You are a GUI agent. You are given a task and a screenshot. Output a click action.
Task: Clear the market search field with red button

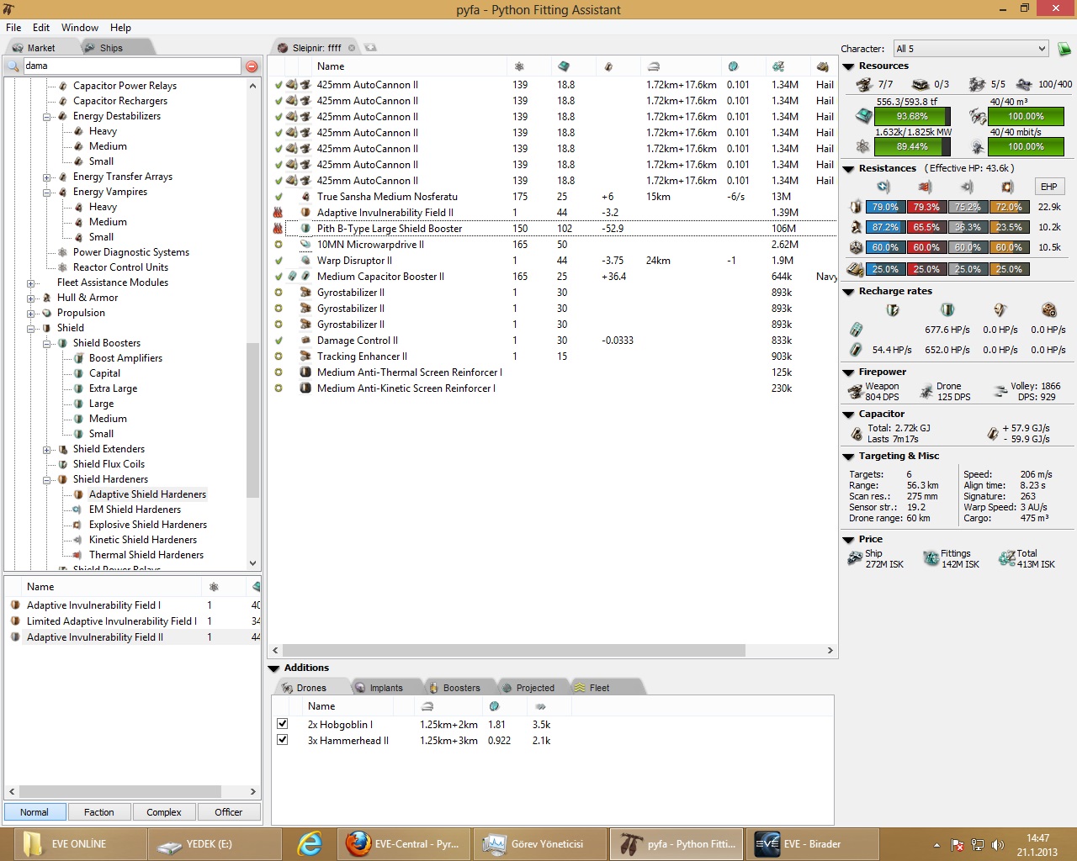coord(252,66)
